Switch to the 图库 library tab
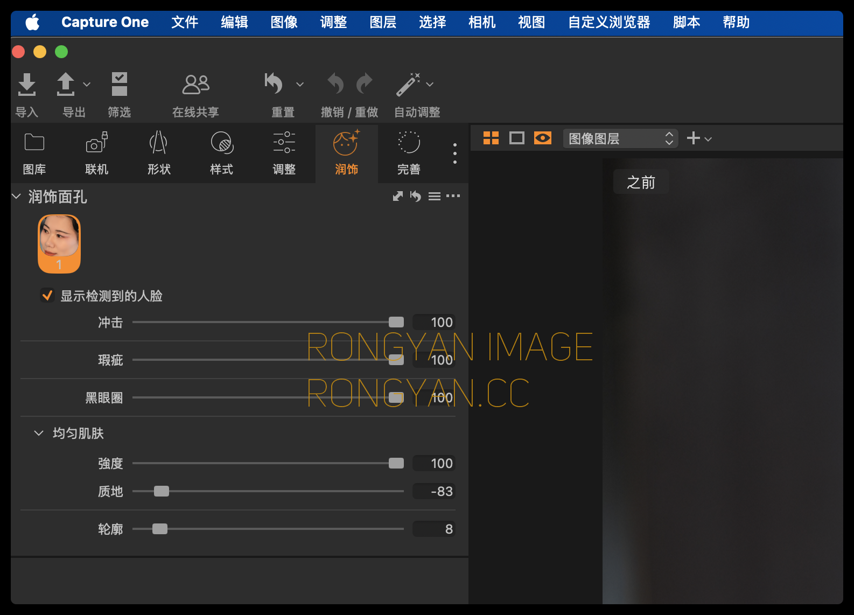 [x=34, y=154]
